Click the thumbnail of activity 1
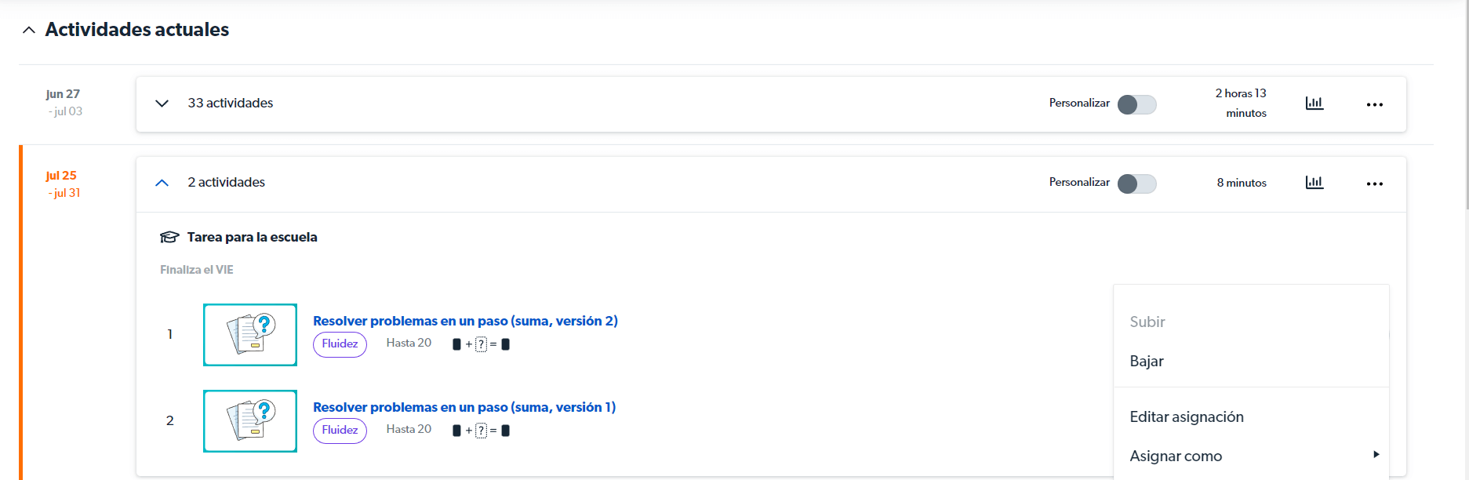 click(250, 335)
